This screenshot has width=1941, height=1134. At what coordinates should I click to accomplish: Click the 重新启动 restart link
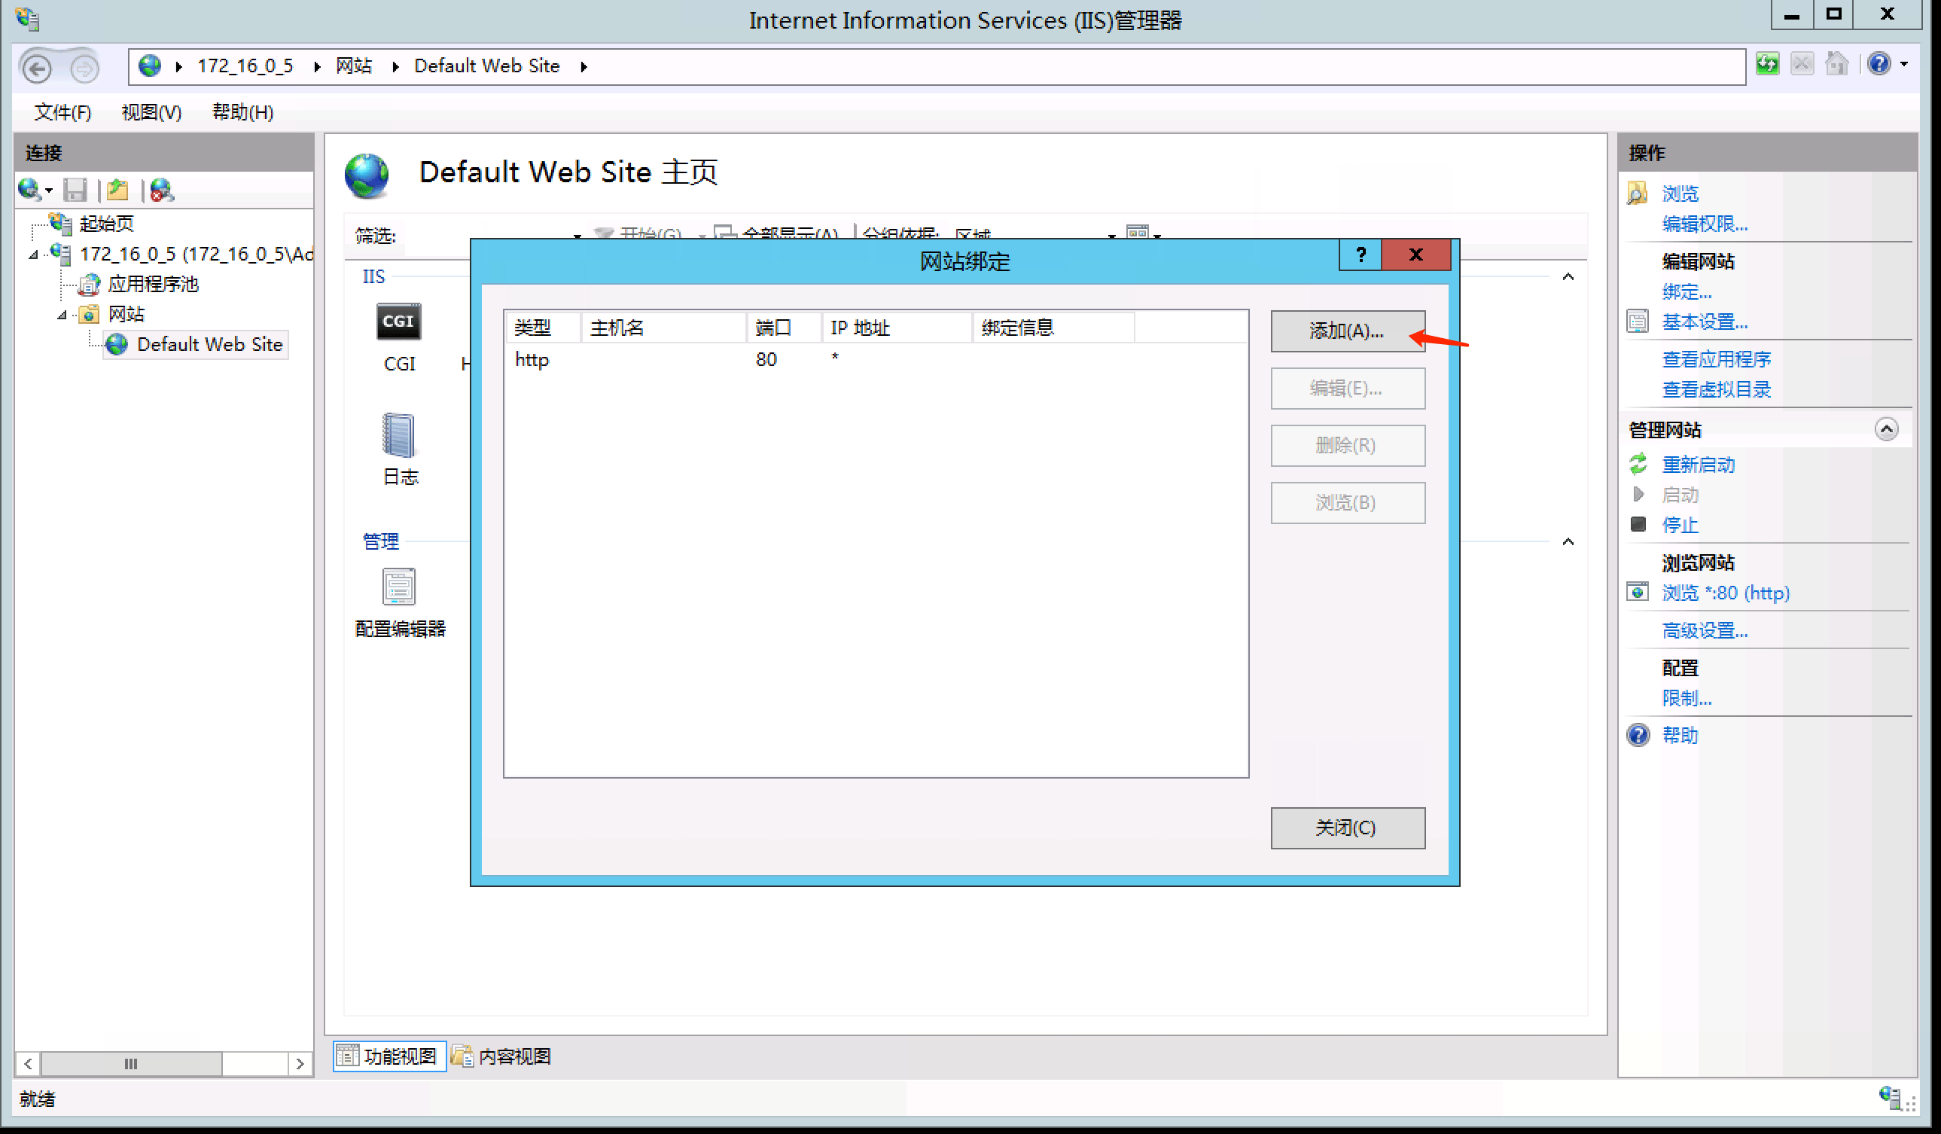[x=1698, y=465]
